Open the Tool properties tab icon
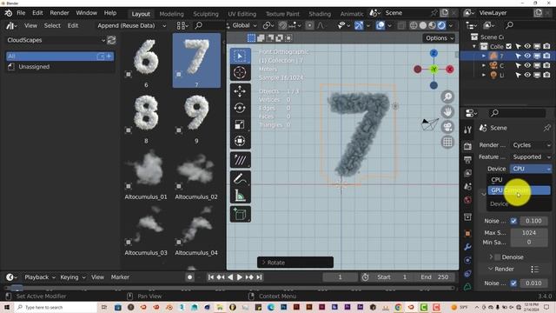Image resolution: width=556 pixels, height=313 pixels. click(x=467, y=130)
